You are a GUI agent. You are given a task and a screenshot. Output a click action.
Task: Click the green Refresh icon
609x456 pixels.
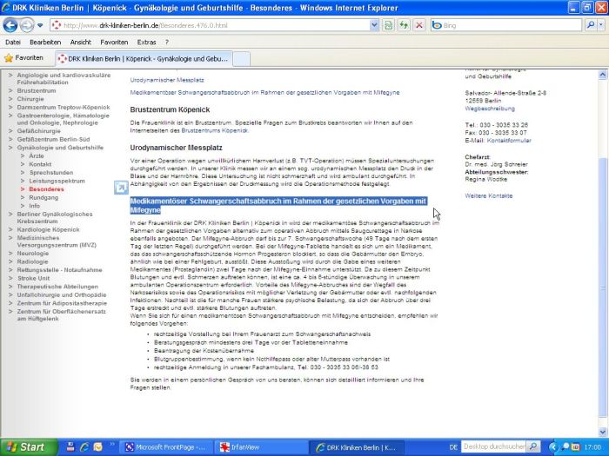(404, 25)
